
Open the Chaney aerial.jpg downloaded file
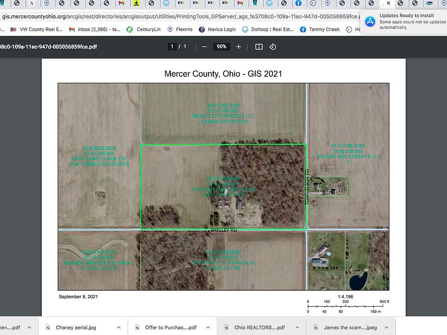tap(75, 328)
